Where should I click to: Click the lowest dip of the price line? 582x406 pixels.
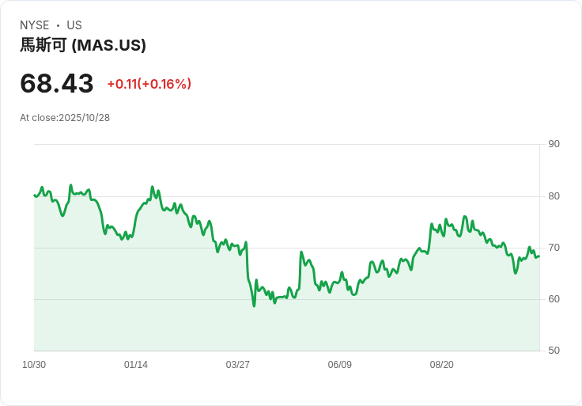coord(254,305)
